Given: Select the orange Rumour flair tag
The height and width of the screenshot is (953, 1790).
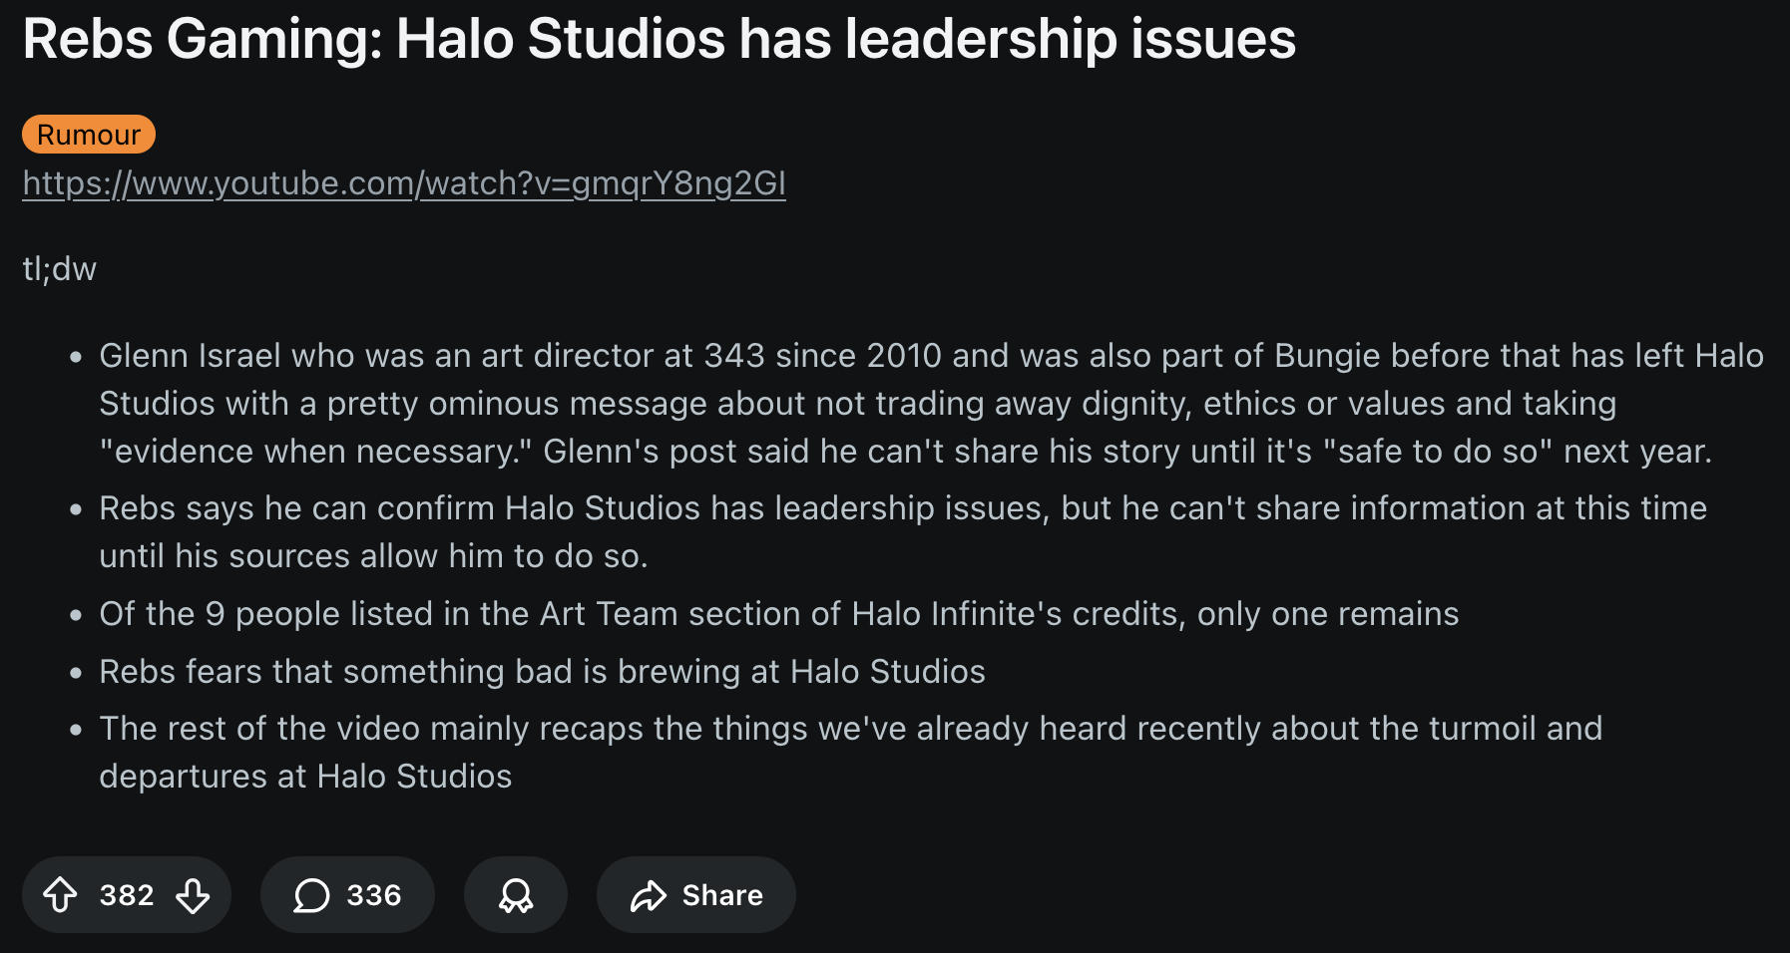Looking at the screenshot, I should click(x=89, y=135).
